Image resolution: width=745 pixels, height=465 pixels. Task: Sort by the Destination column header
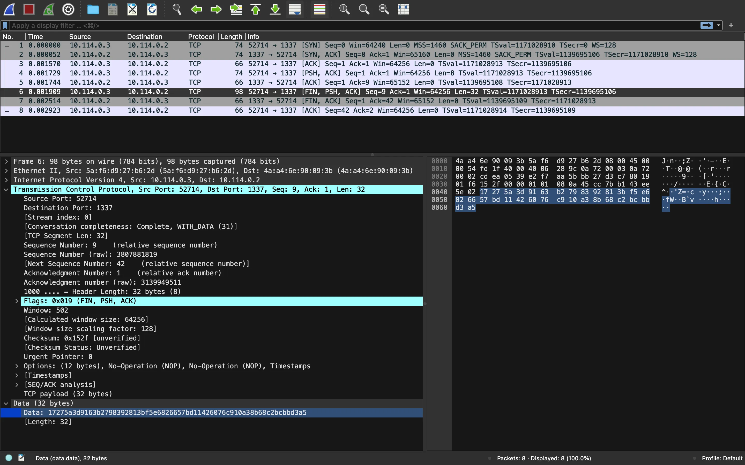(x=155, y=37)
